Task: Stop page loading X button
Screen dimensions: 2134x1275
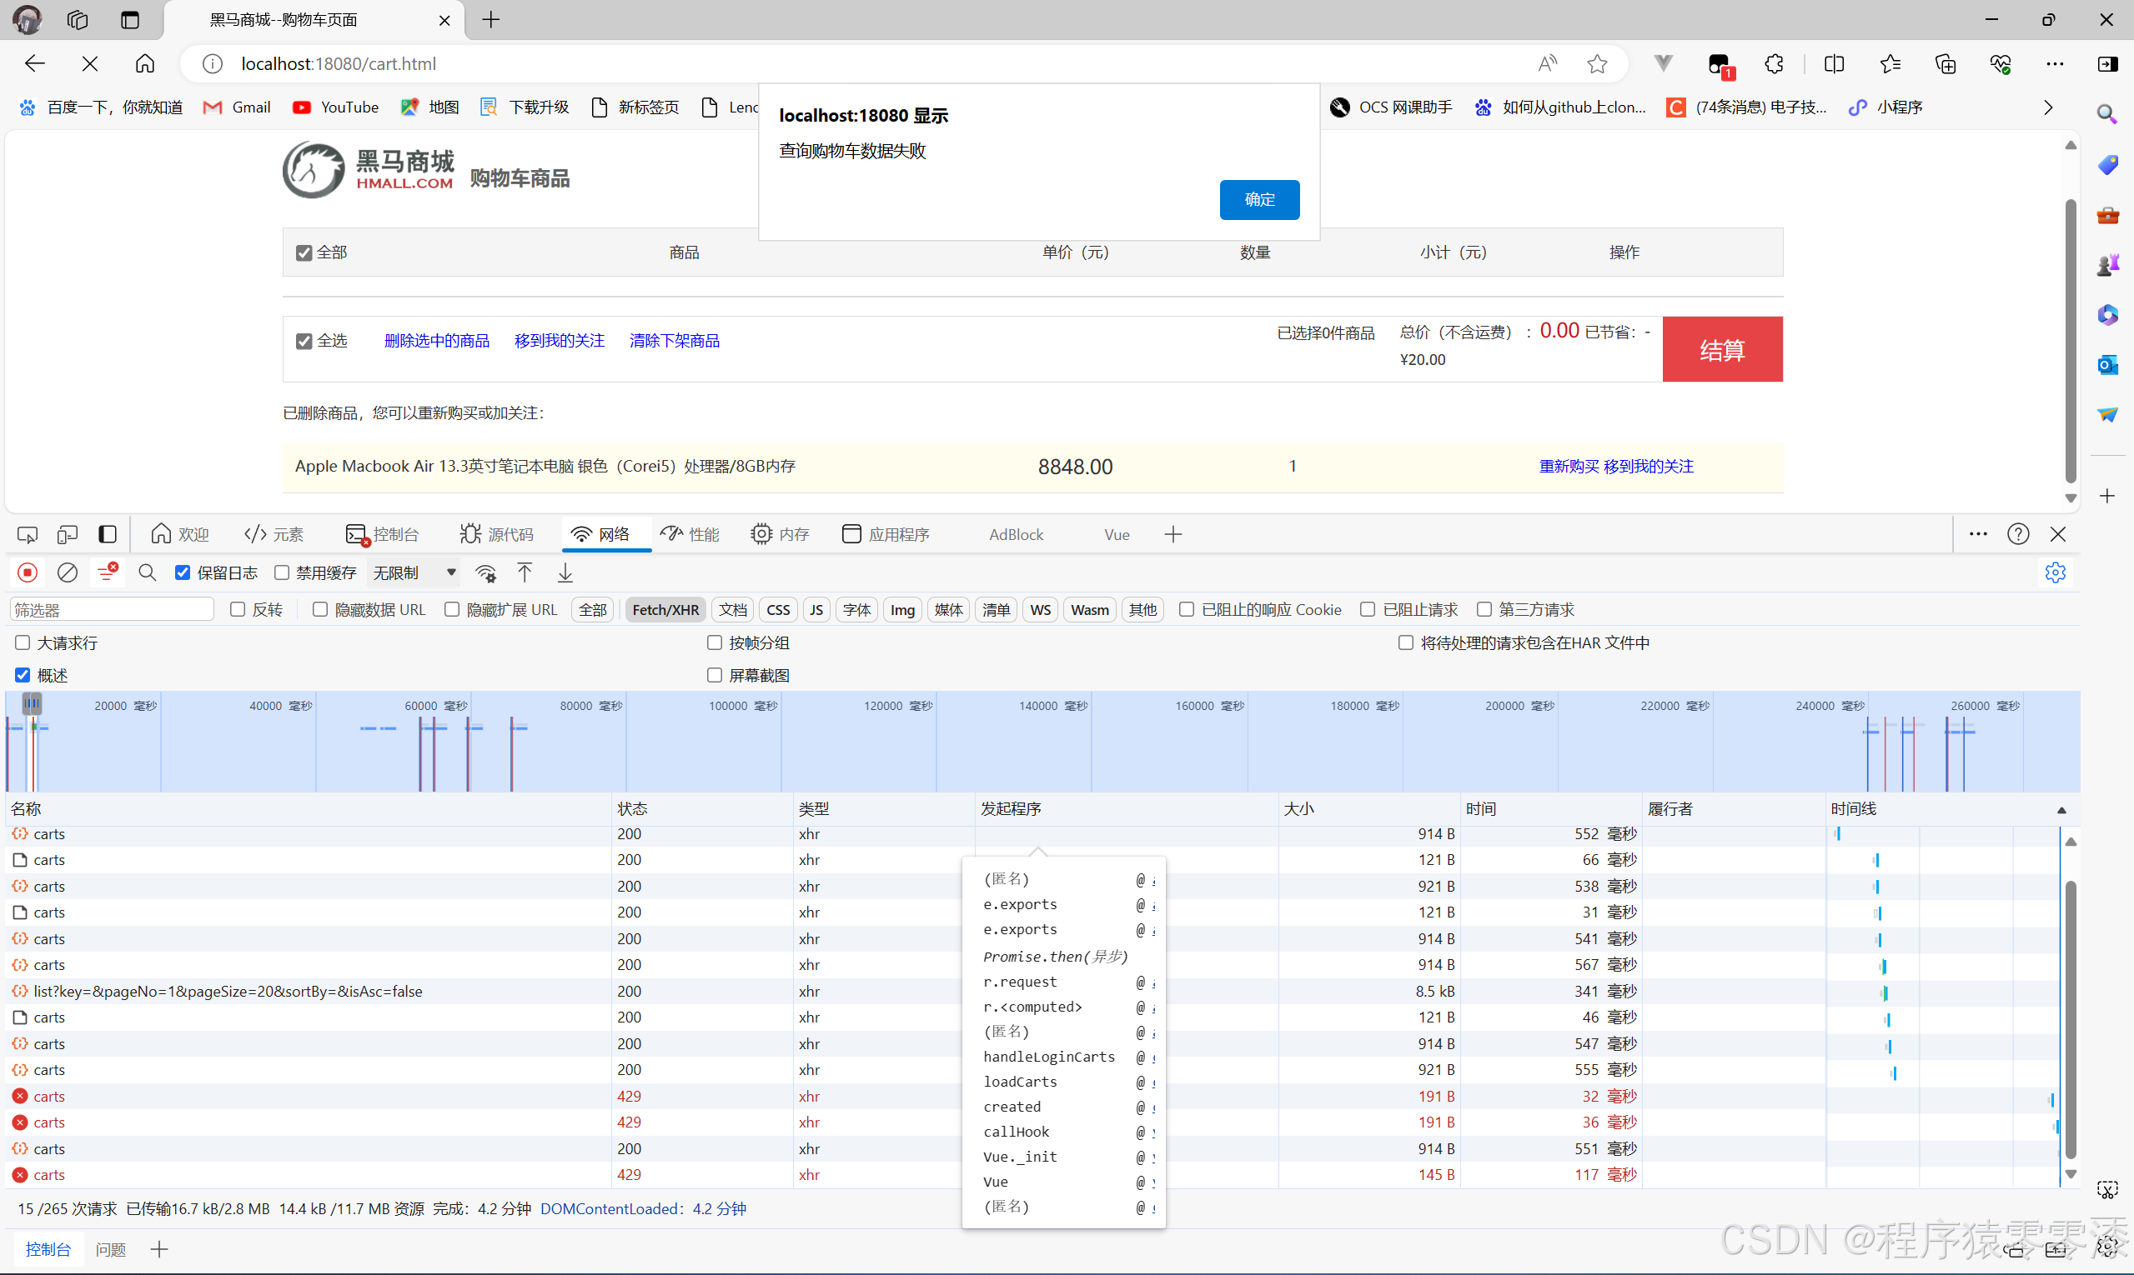Action: pos(89,63)
